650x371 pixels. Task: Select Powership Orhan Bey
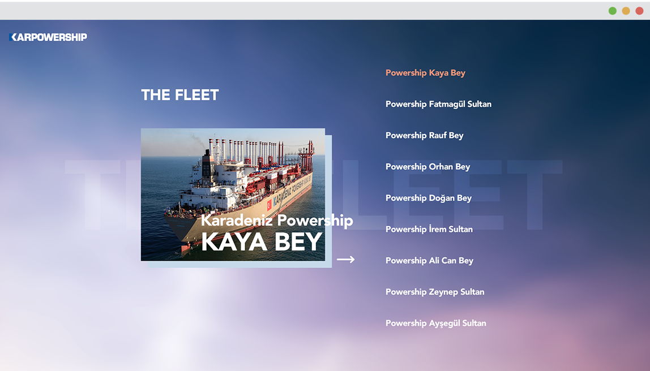point(428,167)
